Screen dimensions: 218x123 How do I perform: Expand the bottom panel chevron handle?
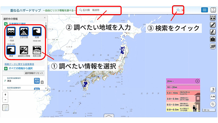[x=109, y=116]
